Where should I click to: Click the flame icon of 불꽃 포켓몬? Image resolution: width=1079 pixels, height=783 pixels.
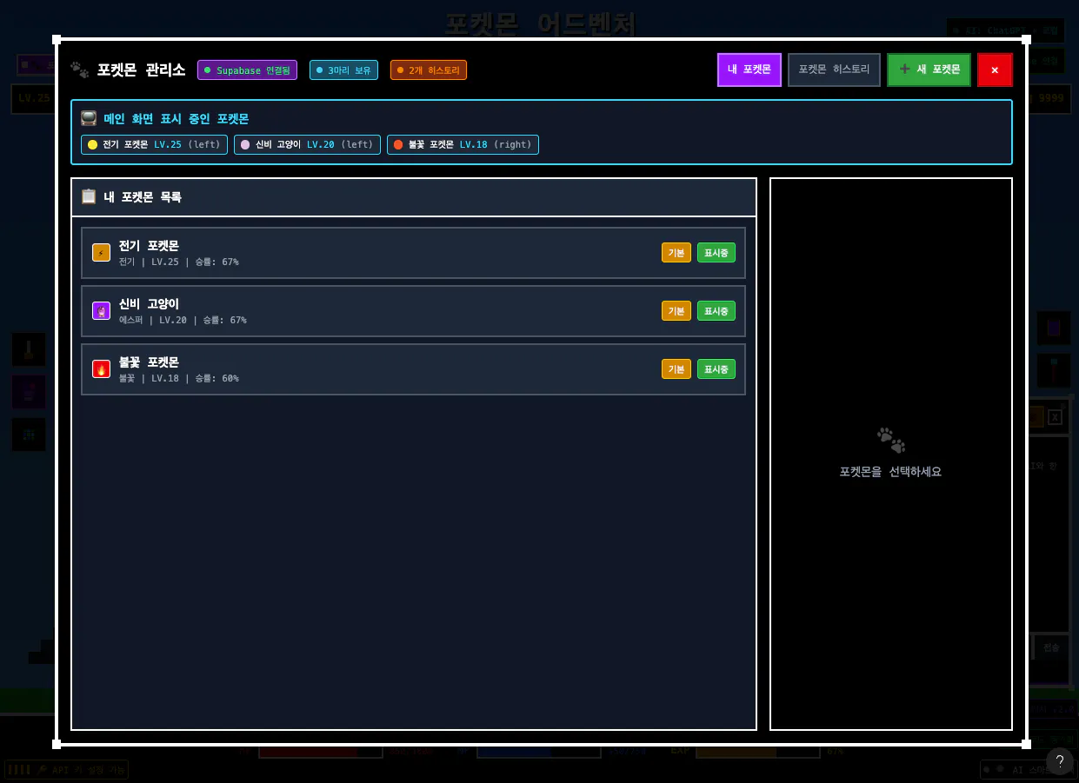(x=101, y=369)
